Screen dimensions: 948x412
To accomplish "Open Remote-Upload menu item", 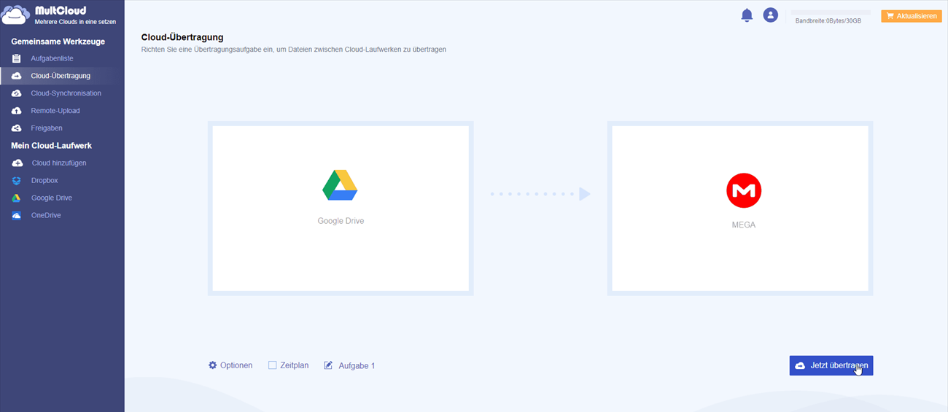I will tap(56, 111).
